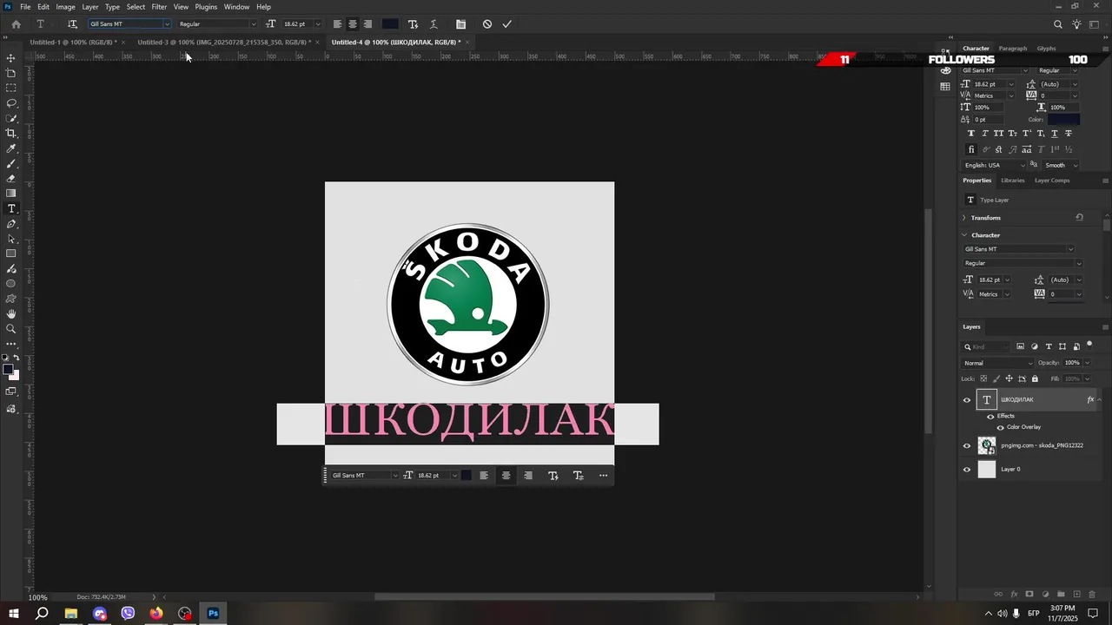
Task: Select the Hand tool
Action: 11,313
